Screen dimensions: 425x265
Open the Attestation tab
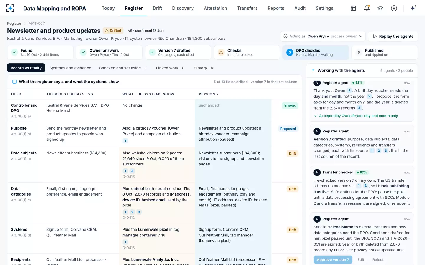click(215, 8)
